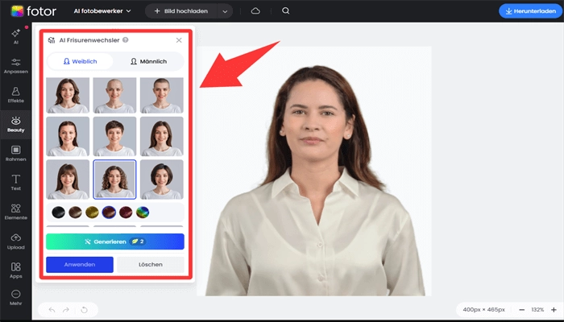The width and height of the screenshot is (564, 322).
Task: Open the Upload sidebar panel
Action: tap(16, 242)
